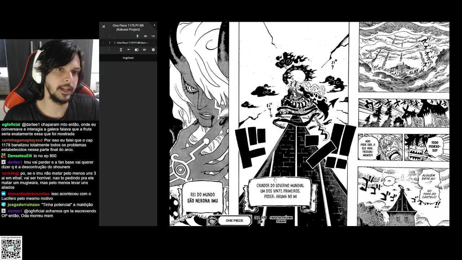Click the username 'joagadorruinzao' in chat
The height and width of the screenshot is (260, 462).
tap(23, 205)
